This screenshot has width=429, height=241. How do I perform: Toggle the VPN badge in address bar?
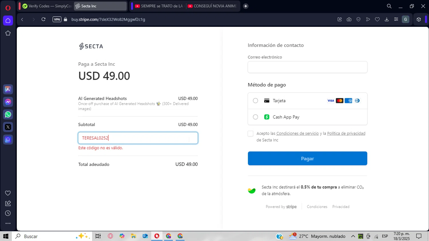coord(57,19)
